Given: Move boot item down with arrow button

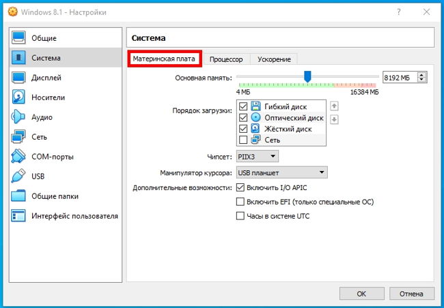Looking at the screenshot, I should click(x=334, y=119).
